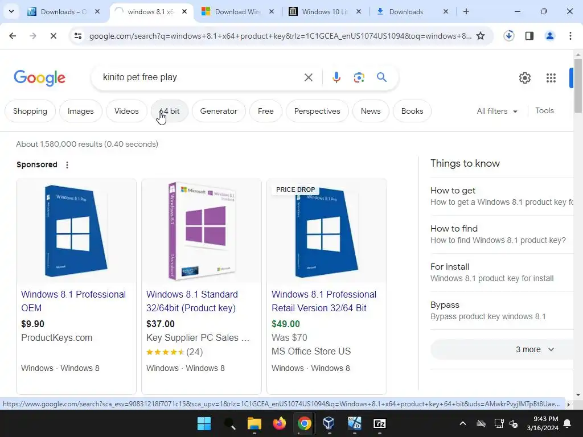Filter results by News

point(371,111)
